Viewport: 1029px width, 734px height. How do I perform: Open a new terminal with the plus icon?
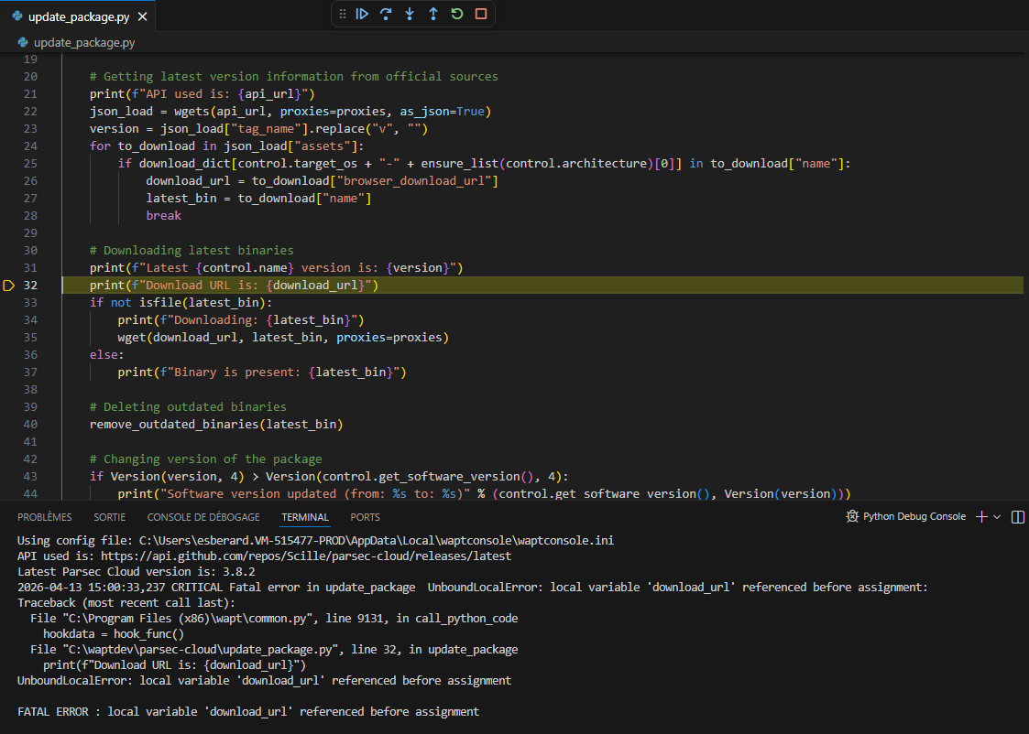[981, 516]
